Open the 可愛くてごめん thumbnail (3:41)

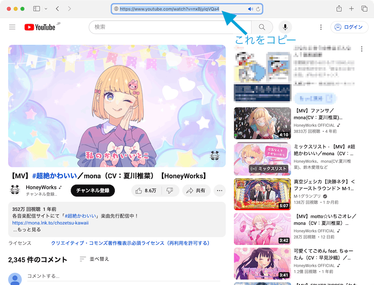(x=262, y=264)
